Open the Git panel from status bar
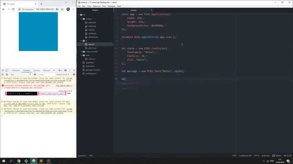 click(288, 156)
